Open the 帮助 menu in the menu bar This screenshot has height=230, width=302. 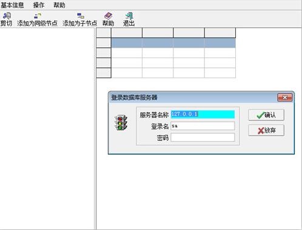[59, 5]
